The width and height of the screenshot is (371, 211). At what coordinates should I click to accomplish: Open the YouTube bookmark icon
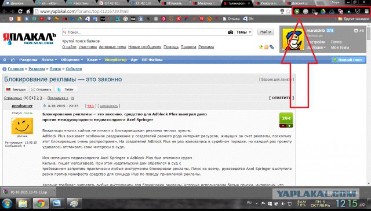point(42,19)
